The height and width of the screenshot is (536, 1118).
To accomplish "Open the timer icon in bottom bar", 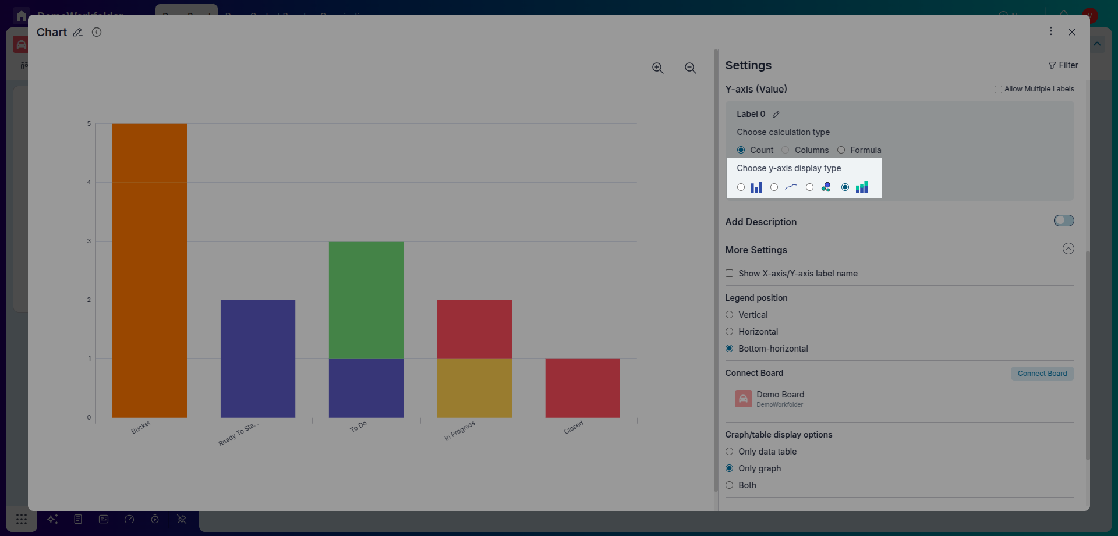I will (x=155, y=519).
